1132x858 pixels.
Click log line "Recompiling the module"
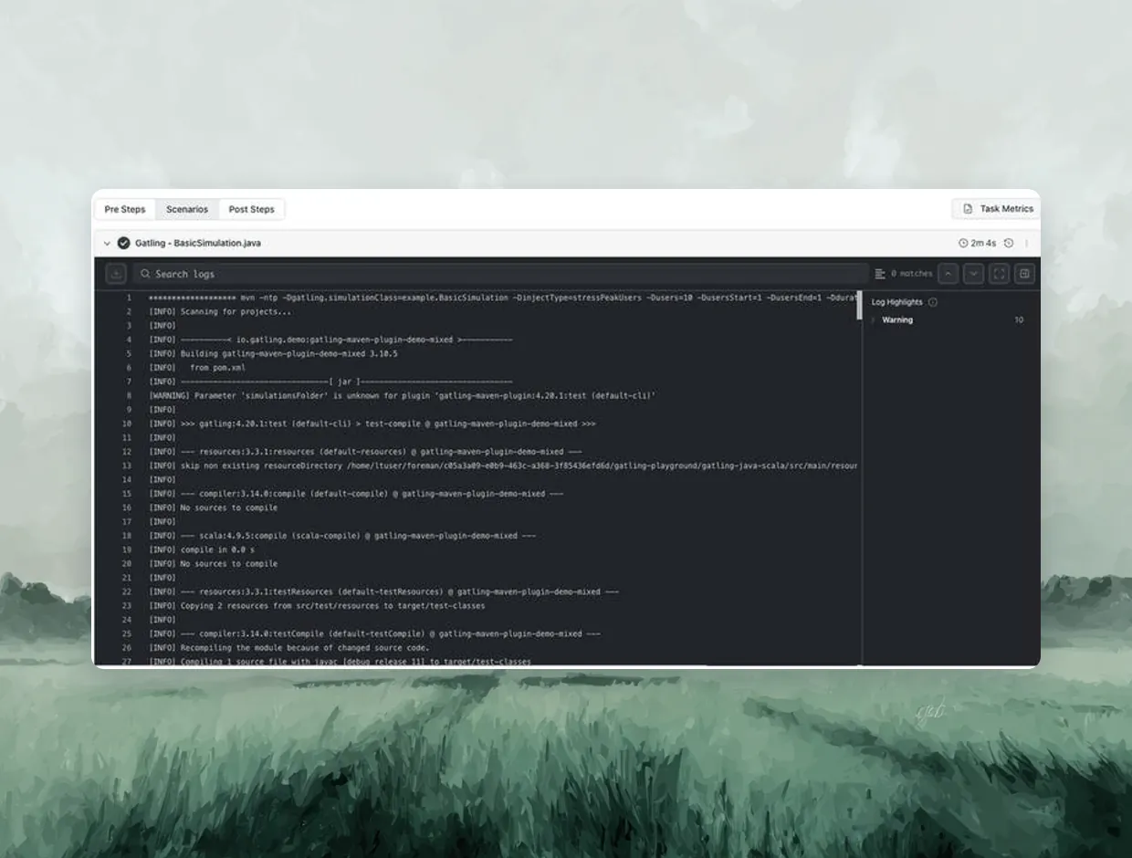coord(288,648)
